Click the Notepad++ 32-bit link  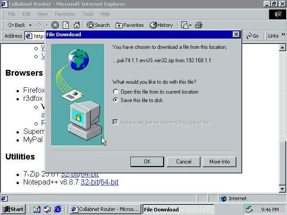pos(90,182)
